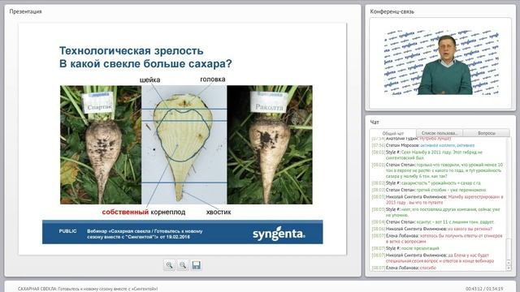This screenshot has height=292, width=520.
Task: Save the presentation slide with floppy icon
Action: coord(197,265)
